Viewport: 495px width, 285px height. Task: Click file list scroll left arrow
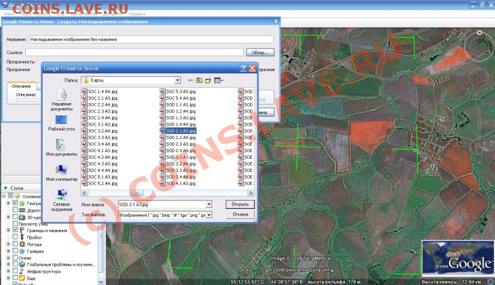coord(85,192)
